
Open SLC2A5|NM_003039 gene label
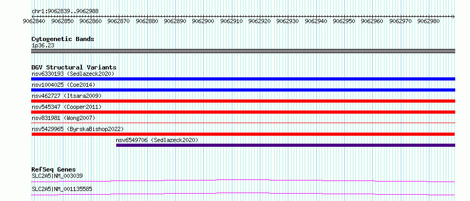point(57,176)
